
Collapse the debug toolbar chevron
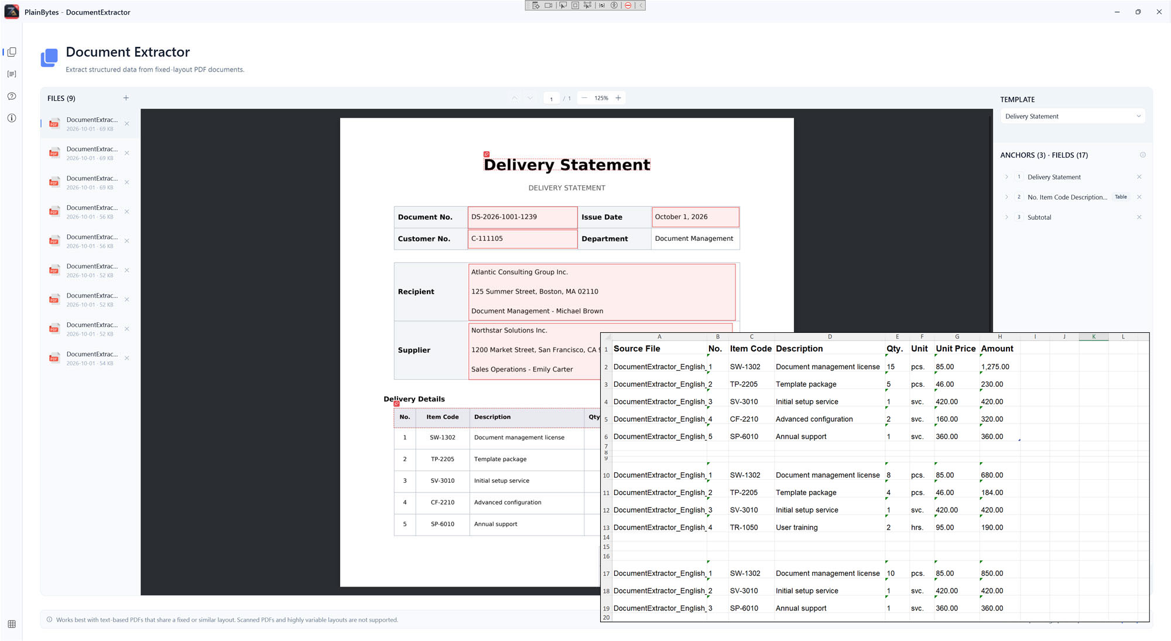pos(641,5)
